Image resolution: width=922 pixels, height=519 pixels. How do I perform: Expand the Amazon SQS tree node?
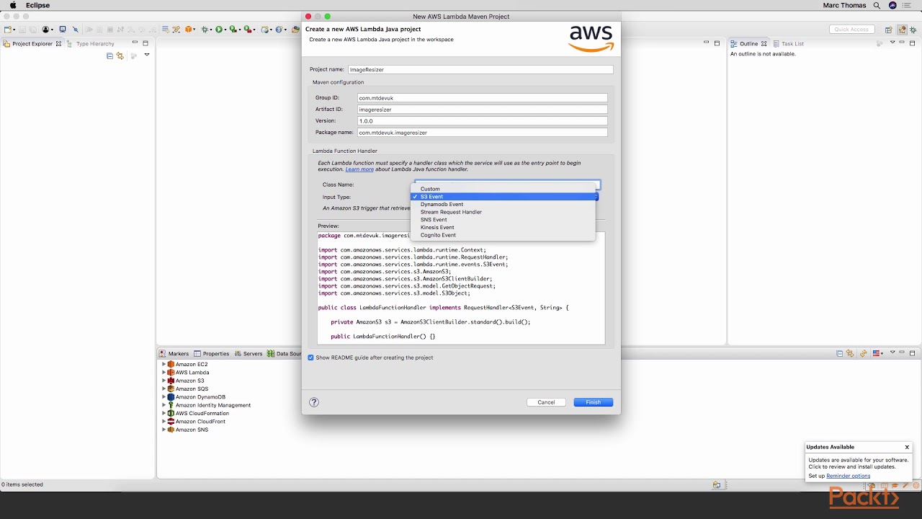pyautogui.click(x=164, y=389)
